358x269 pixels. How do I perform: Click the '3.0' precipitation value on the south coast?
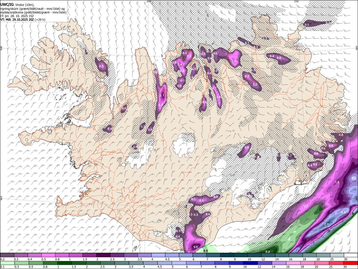point(196,247)
